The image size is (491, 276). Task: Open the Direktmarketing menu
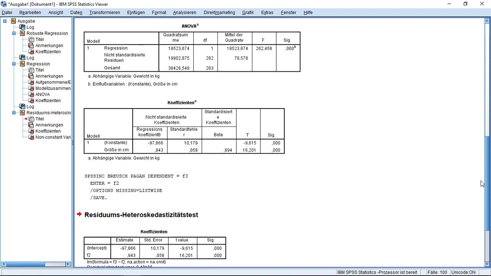coord(219,13)
